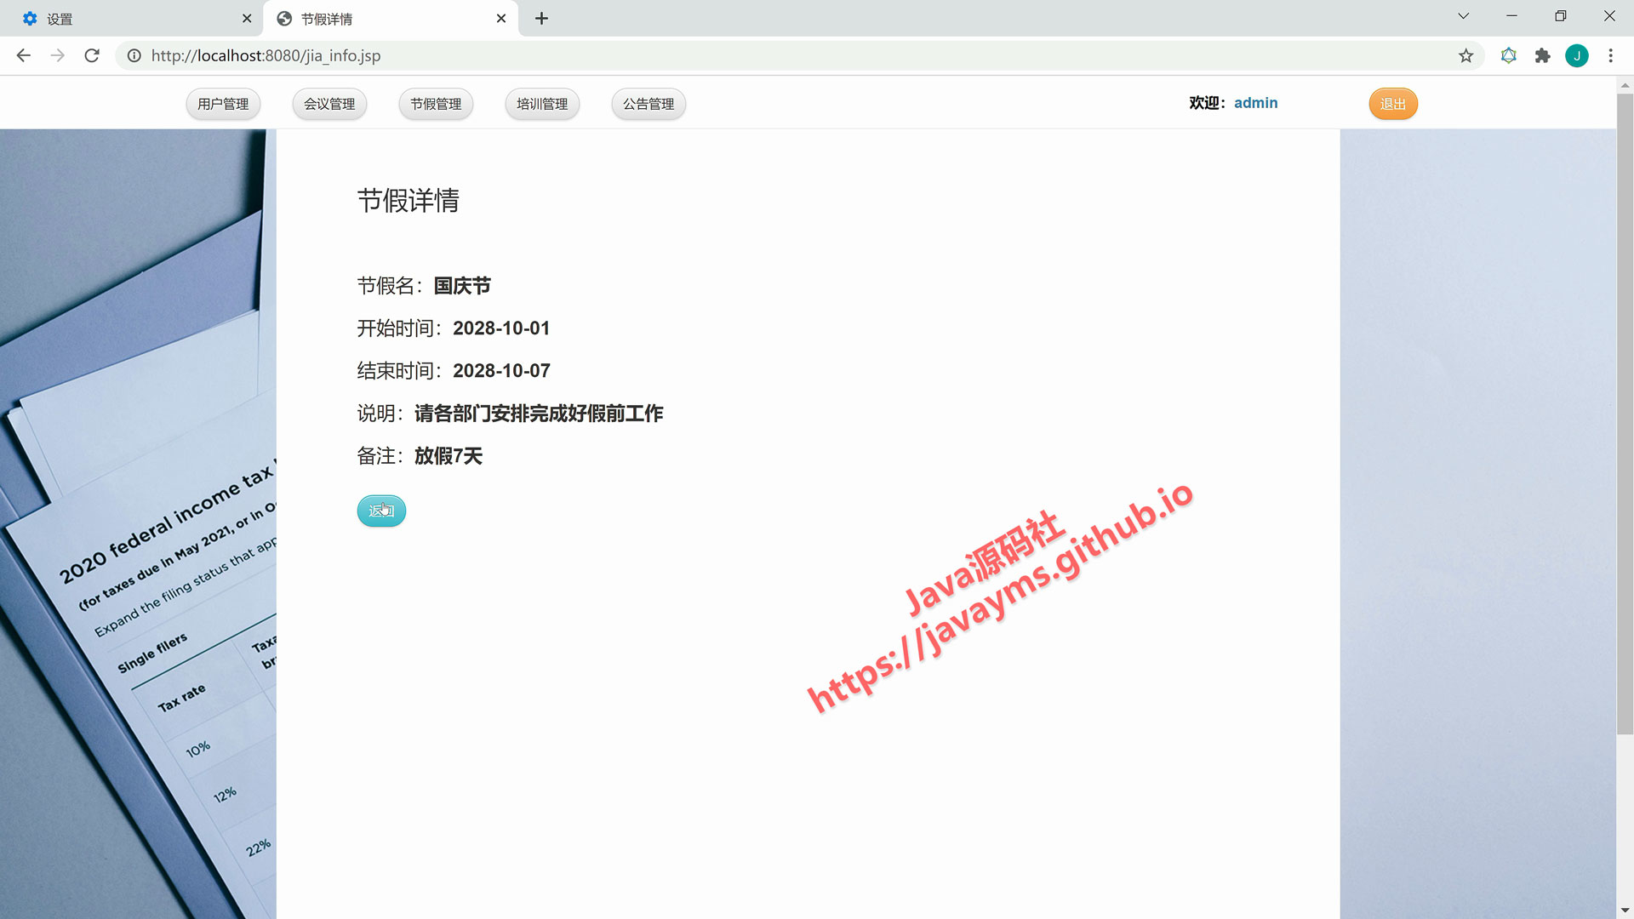Open 节假管理 menu
The height and width of the screenshot is (919, 1634).
pos(436,104)
